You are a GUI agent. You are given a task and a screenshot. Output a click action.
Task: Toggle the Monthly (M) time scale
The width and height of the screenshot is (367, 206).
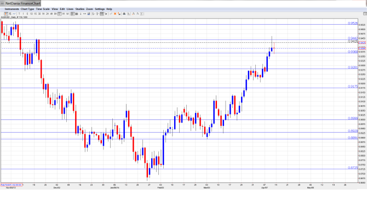(x=67, y=14)
